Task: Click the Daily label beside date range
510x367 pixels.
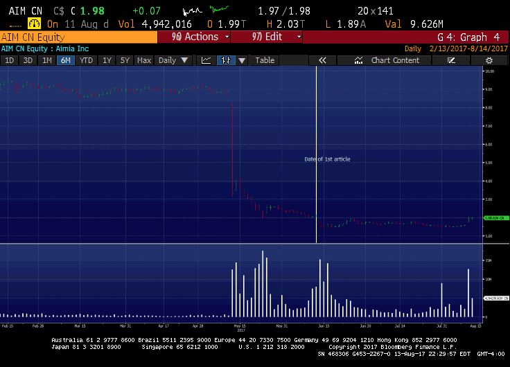Action: pos(413,48)
